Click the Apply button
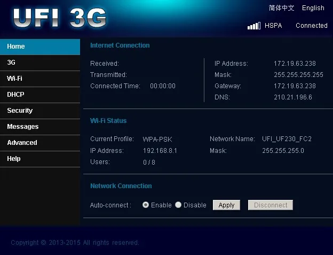This screenshot has height=255, width=333. [x=226, y=205]
